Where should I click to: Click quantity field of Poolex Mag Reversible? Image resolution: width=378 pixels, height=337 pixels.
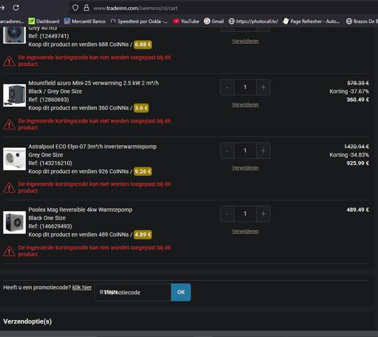[x=245, y=214]
